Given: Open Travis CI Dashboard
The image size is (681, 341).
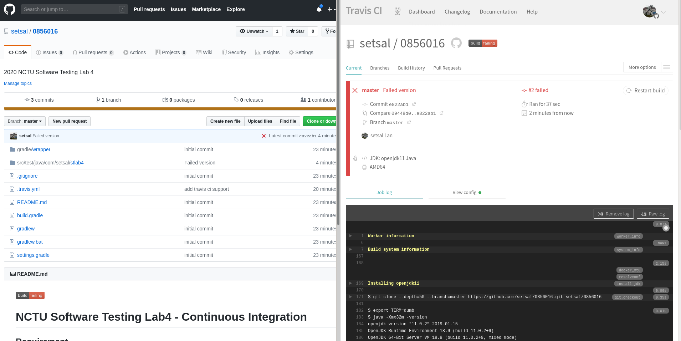Looking at the screenshot, I should coord(422,12).
